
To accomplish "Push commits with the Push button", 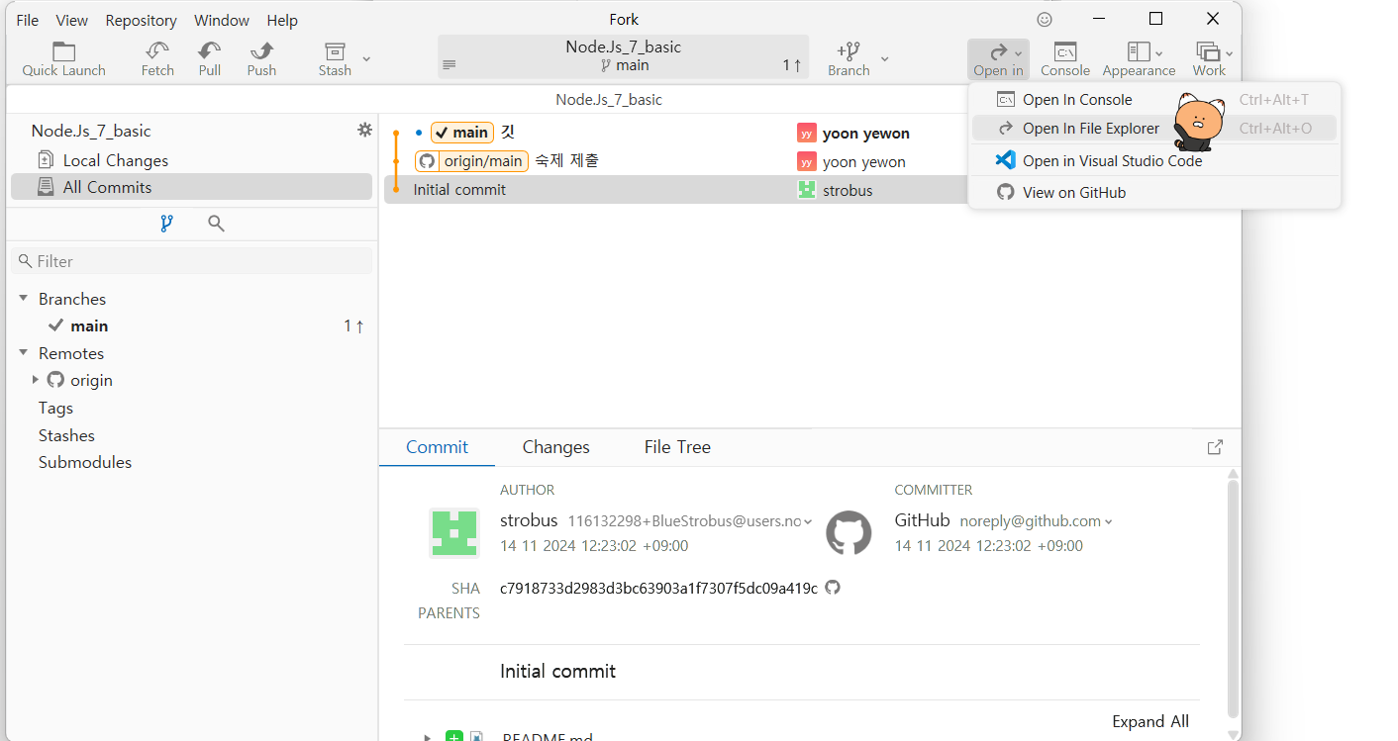I will (261, 58).
